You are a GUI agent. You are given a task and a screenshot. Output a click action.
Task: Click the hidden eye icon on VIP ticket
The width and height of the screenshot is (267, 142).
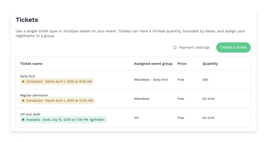[x=92, y=120]
